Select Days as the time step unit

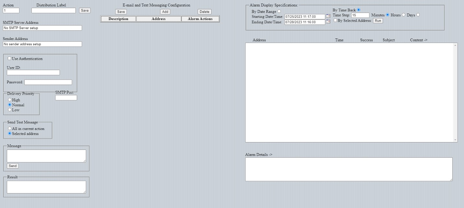pyautogui.click(x=418, y=15)
